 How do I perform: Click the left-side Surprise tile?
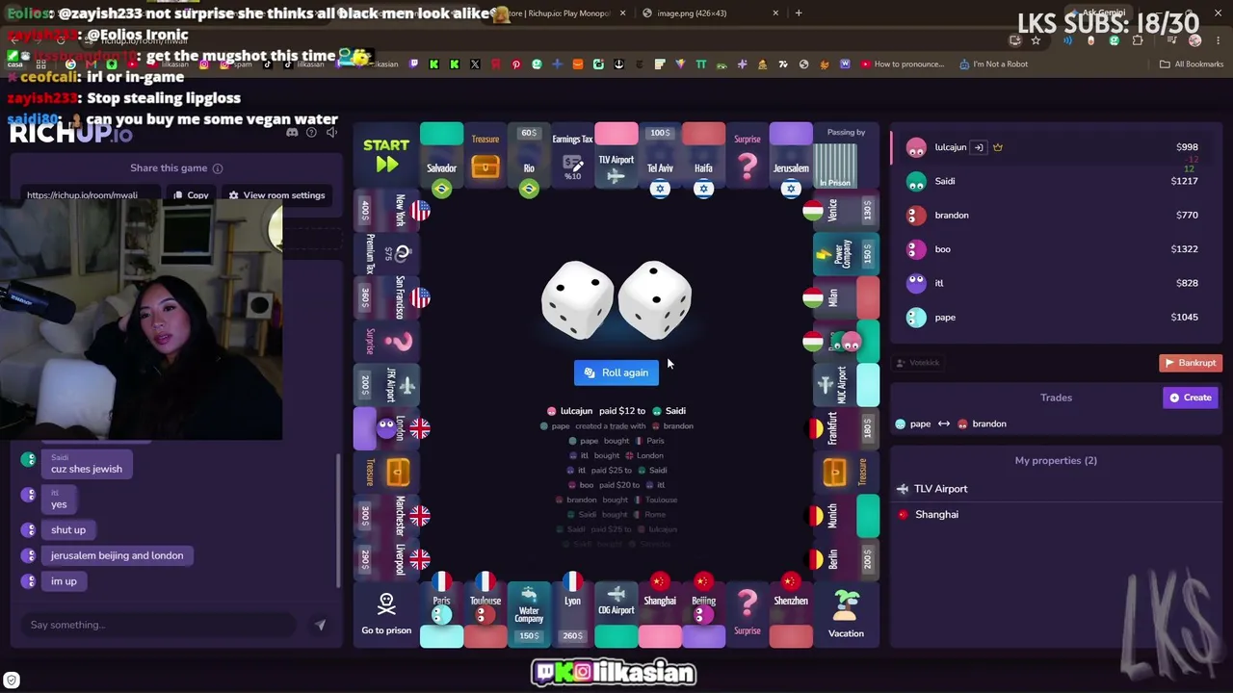[x=387, y=341]
